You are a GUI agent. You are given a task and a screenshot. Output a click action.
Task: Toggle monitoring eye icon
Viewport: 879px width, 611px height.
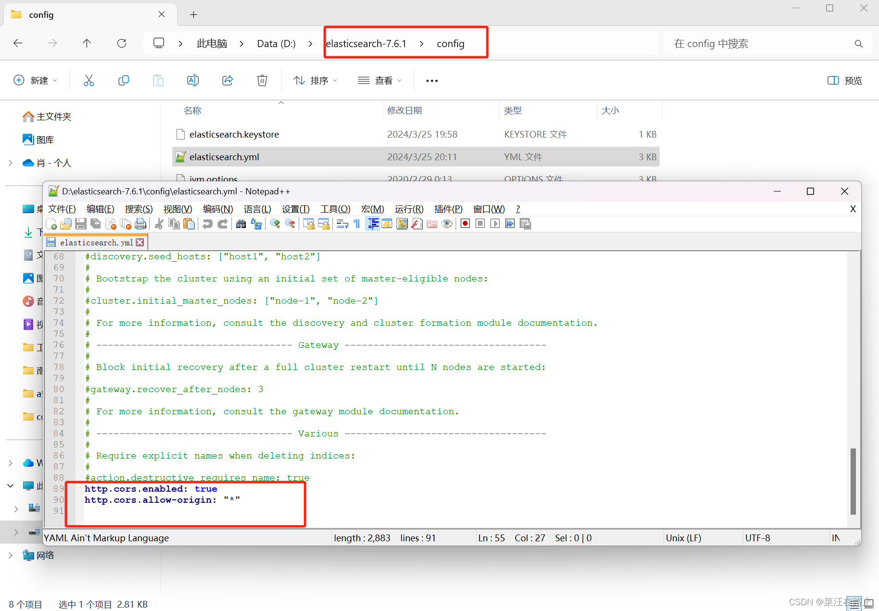click(446, 224)
